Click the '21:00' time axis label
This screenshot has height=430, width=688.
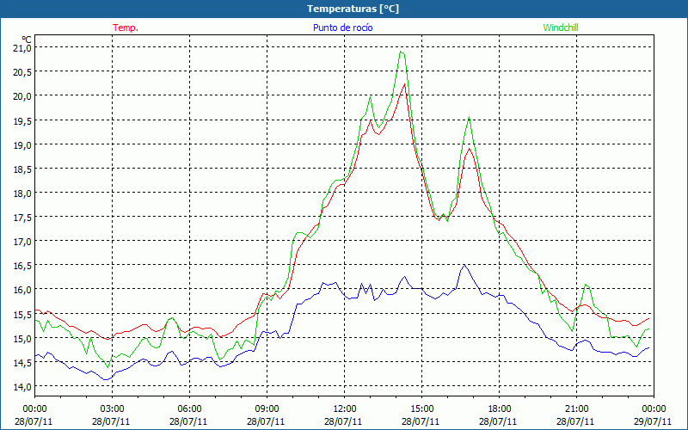coord(576,409)
